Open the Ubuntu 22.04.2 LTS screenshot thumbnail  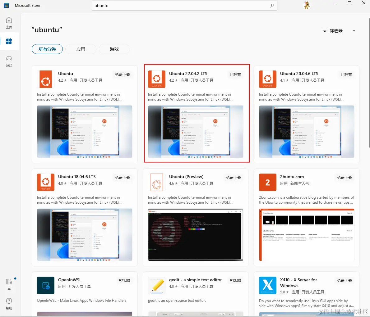196,132
